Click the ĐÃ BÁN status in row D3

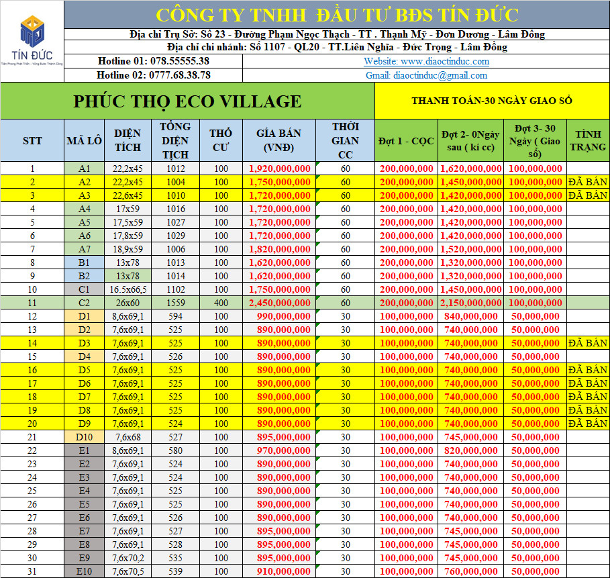click(588, 343)
